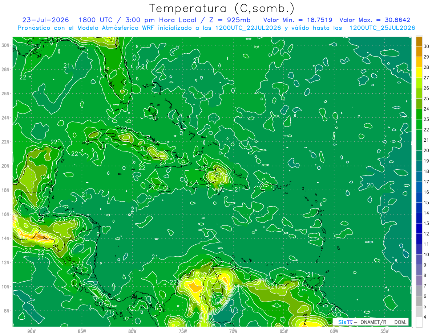Screen dimensions: 436x336
Task: Click the 55W longitude axis label
Action: [x=385, y=331]
